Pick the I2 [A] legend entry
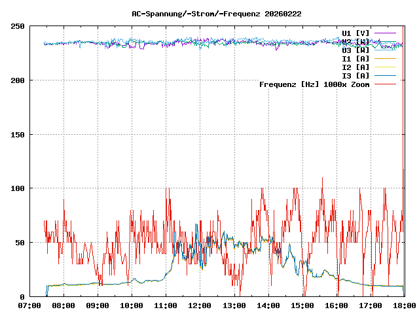Screen dimensions: 419x314 pos(355,67)
